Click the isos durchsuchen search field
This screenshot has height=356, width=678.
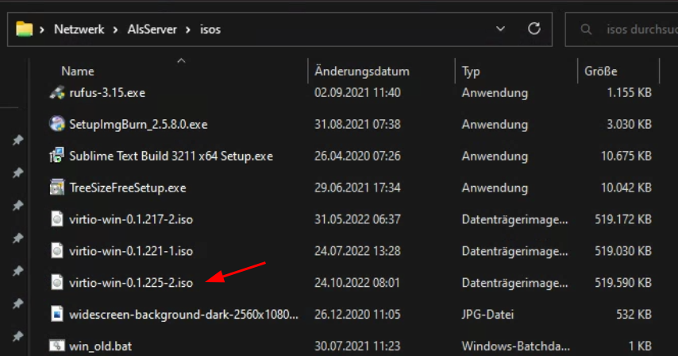pos(622,29)
